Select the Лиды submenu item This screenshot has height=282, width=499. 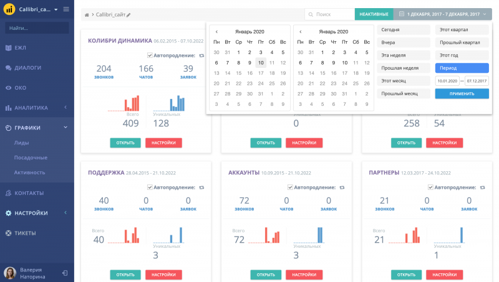(22, 143)
